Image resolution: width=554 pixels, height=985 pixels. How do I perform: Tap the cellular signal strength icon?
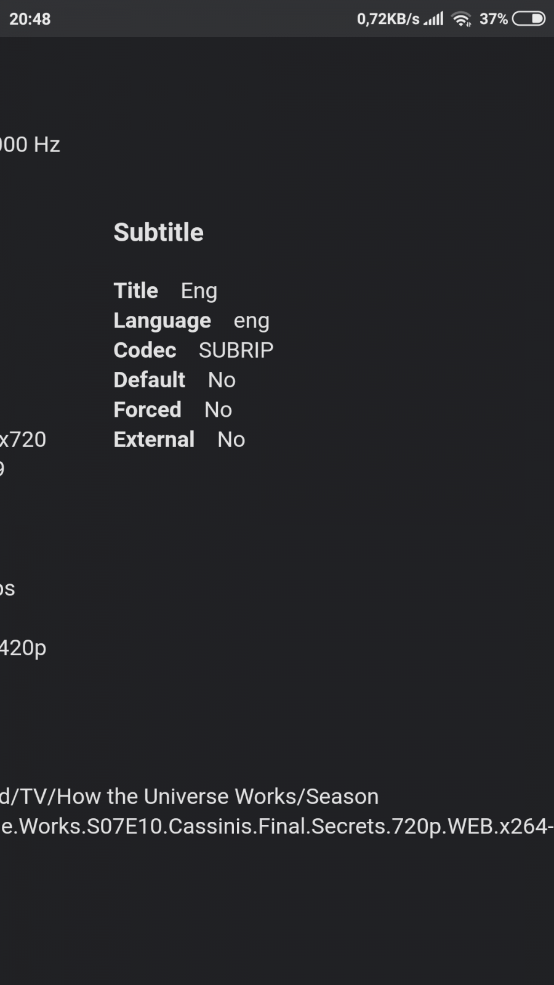tap(434, 19)
